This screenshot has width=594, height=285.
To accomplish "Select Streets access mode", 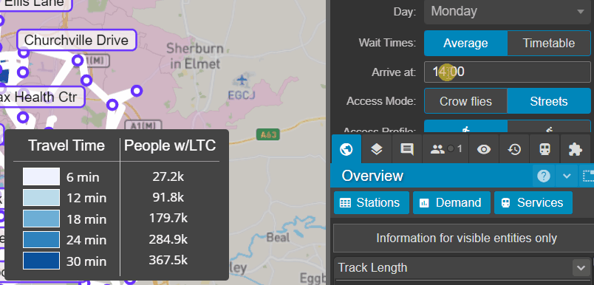I will click(548, 101).
